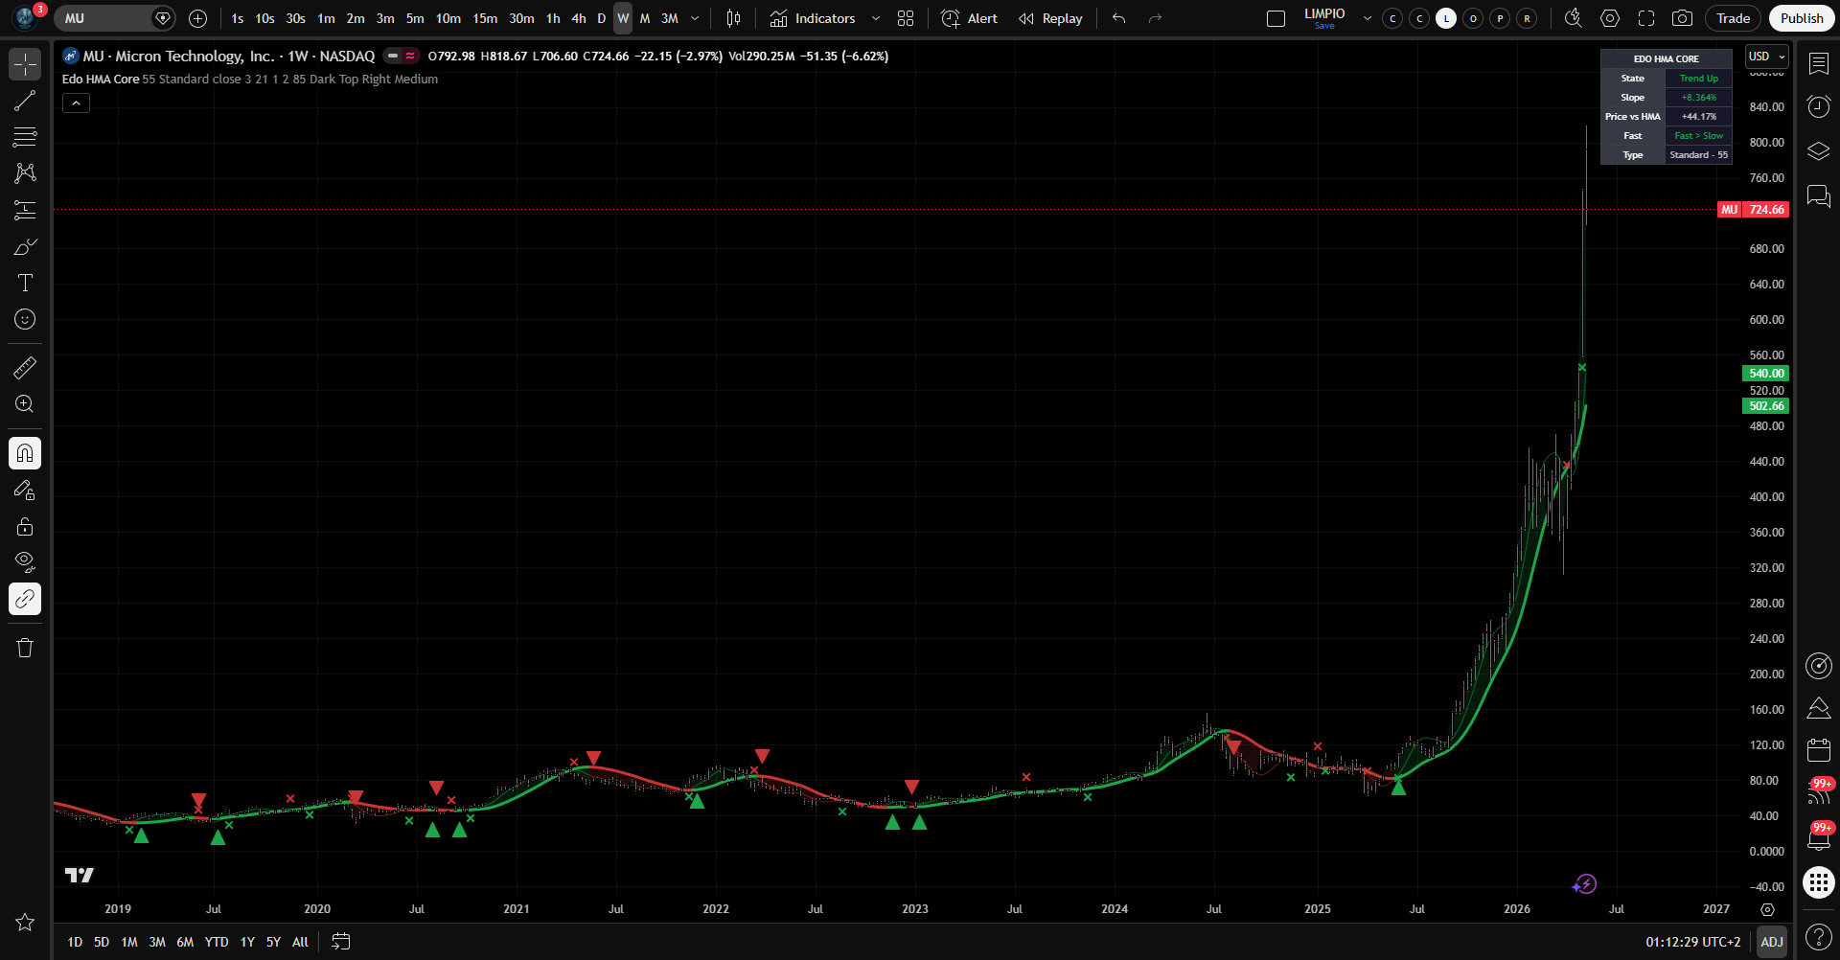Redo the chart action

tap(1155, 18)
